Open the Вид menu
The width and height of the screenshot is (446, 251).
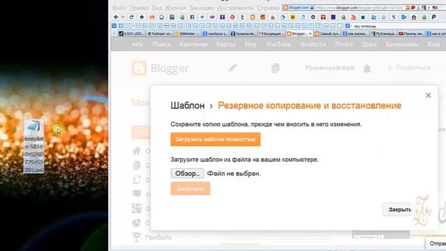coord(157,8)
